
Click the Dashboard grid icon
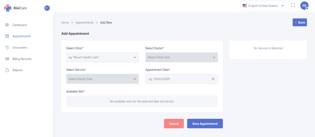coord(7,25)
